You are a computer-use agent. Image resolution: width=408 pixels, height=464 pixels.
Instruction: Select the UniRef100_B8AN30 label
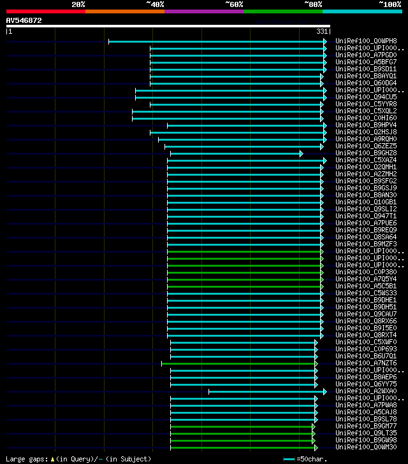pyautogui.click(x=366, y=195)
